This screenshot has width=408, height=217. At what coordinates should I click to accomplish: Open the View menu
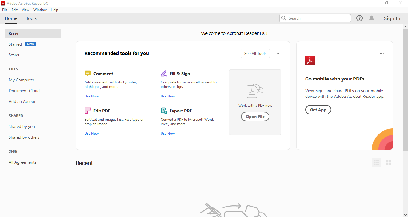25,10
